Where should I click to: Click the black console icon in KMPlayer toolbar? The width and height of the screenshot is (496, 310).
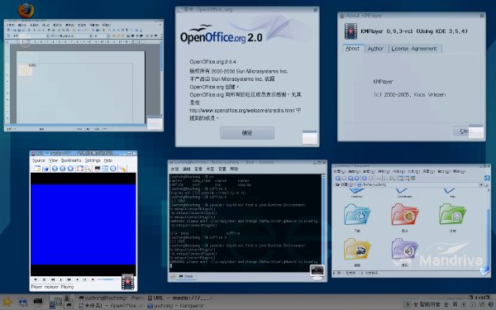point(98,169)
